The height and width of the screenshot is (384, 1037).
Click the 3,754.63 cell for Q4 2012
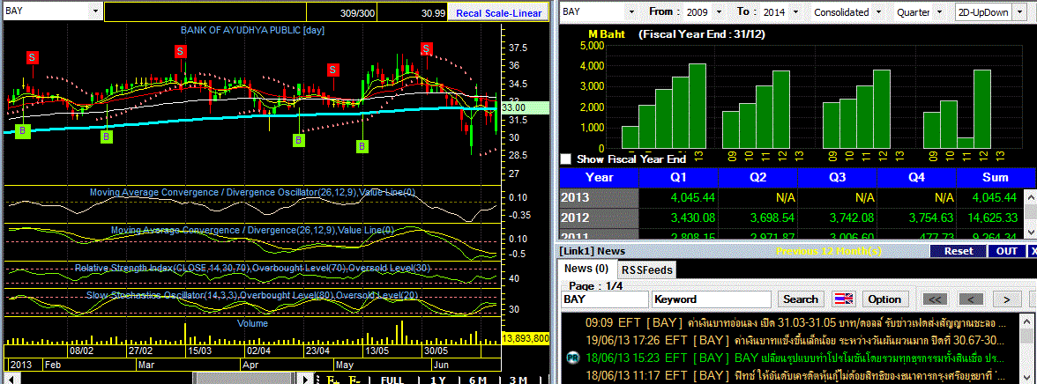917,218
